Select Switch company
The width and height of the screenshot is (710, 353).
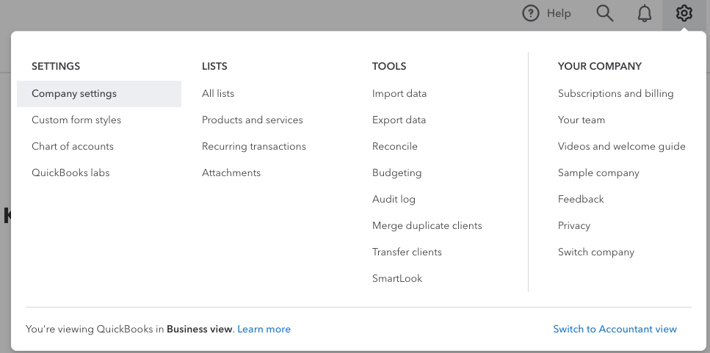tap(595, 252)
